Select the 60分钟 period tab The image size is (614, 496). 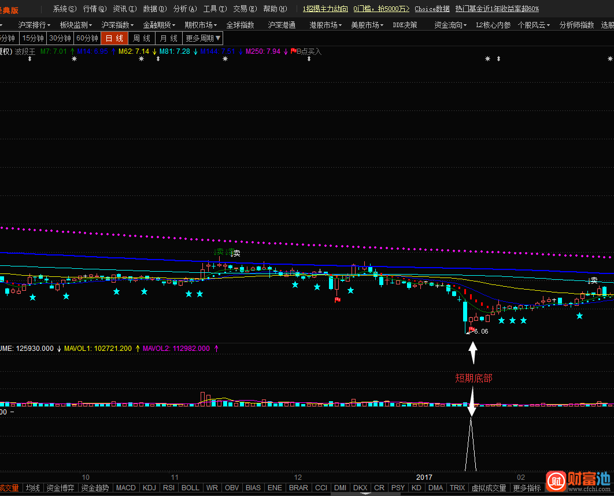click(x=87, y=38)
